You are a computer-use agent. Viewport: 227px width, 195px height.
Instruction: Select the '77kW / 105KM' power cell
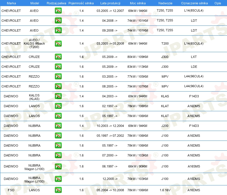138,76
